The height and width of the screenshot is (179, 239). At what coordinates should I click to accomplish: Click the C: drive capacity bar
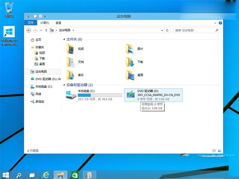[100, 95]
